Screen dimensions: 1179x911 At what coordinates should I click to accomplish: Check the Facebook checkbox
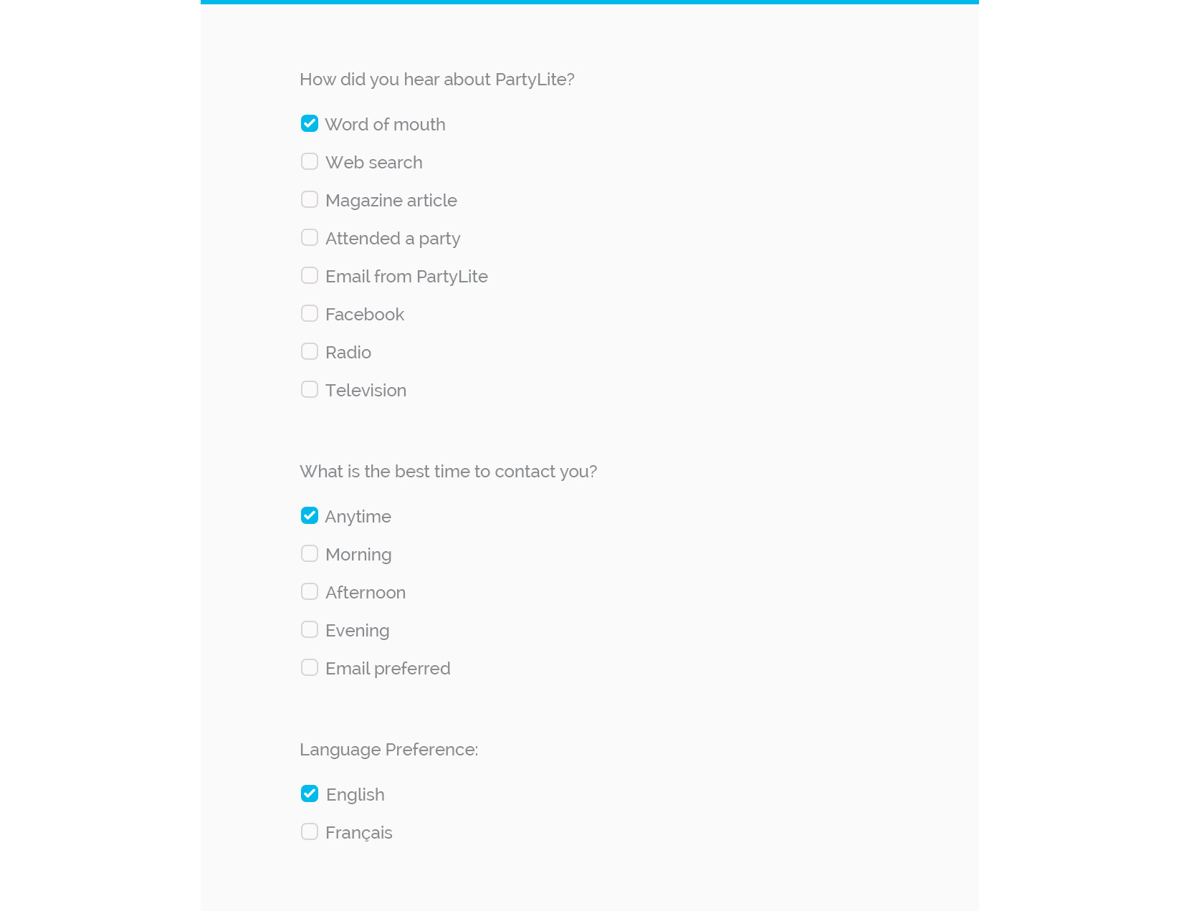pos(310,314)
